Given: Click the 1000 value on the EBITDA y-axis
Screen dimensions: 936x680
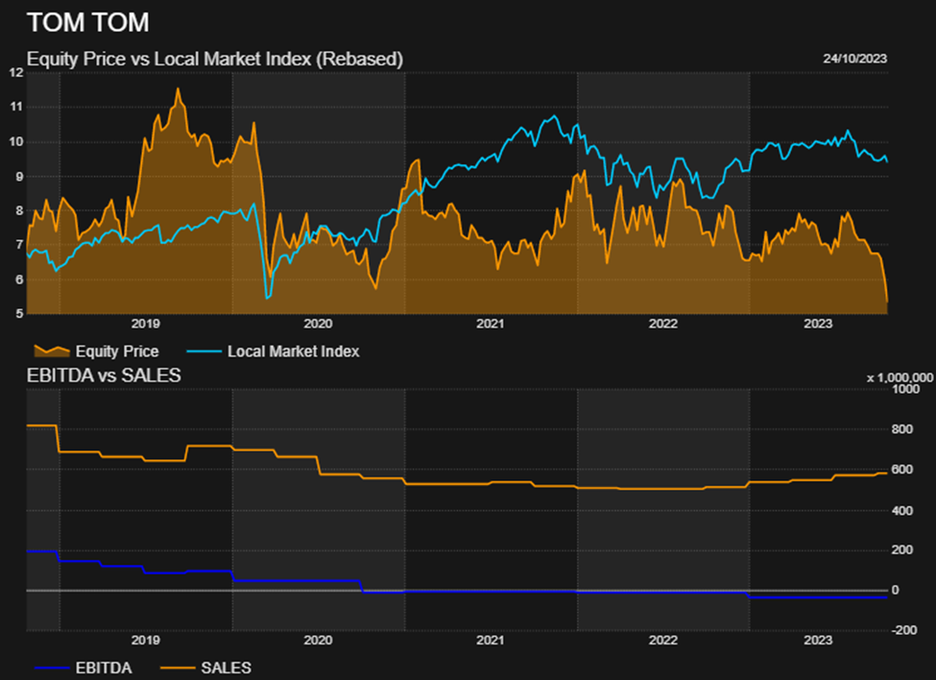Looking at the screenshot, I should (905, 389).
